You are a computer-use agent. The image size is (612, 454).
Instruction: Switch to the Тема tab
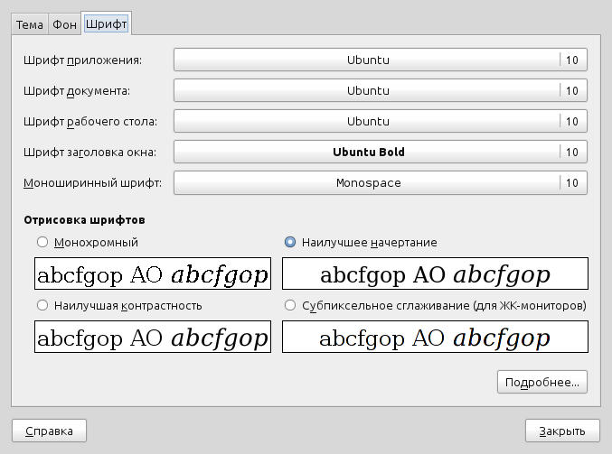point(30,24)
